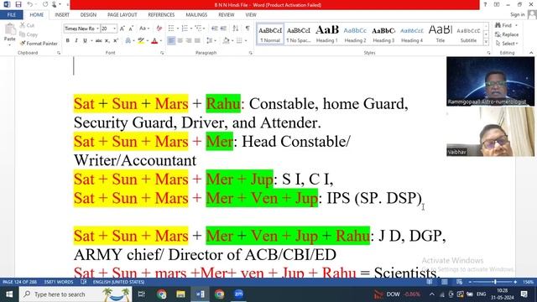Viewport: 537px width, 302px height.
Task: Switch to Read Mode view
Action: [x=429, y=282]
